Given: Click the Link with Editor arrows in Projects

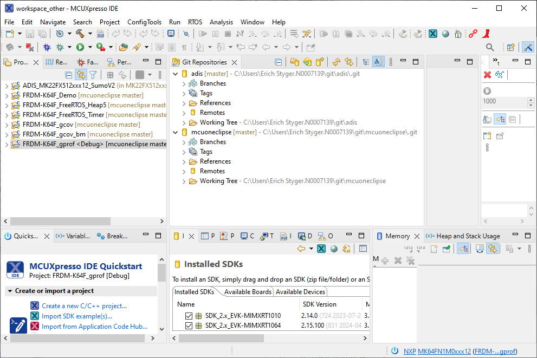Looking at the screenshot, I should tap(81, 75).
